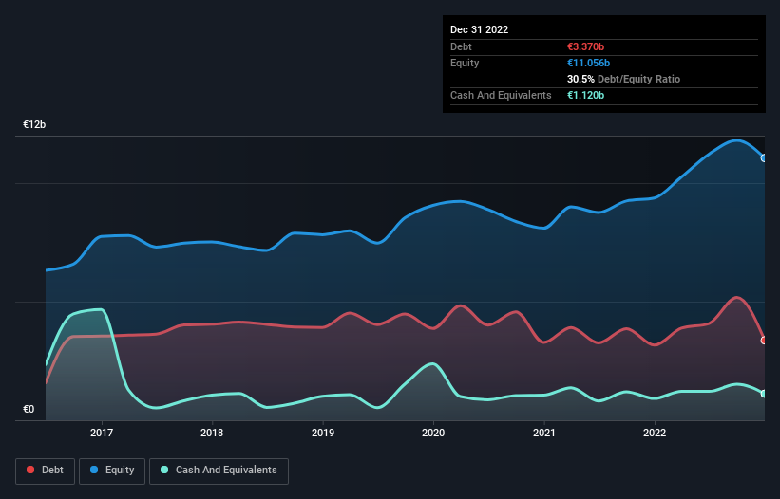Screen dimensions: 780x499
Task: Click the Cash And Equivalents tooltip row label
Action: [501, 95]
